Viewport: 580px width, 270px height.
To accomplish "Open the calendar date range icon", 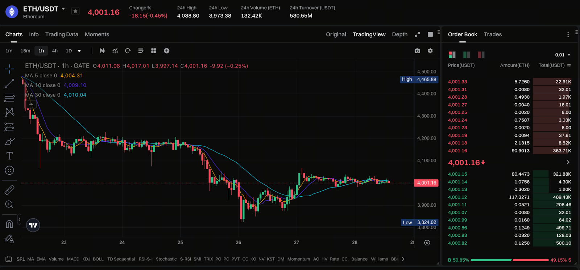I will 9,259.
